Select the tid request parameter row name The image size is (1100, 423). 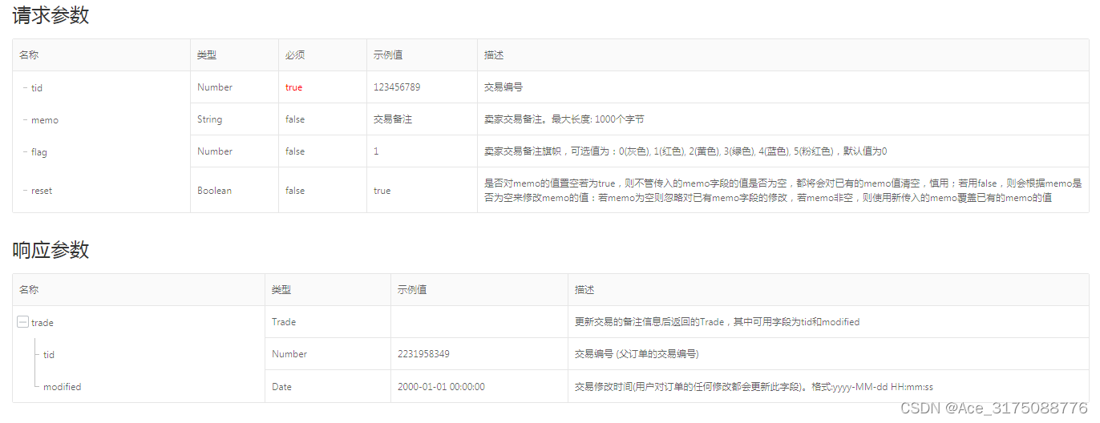pyautogui.click(x=37, y=88)
